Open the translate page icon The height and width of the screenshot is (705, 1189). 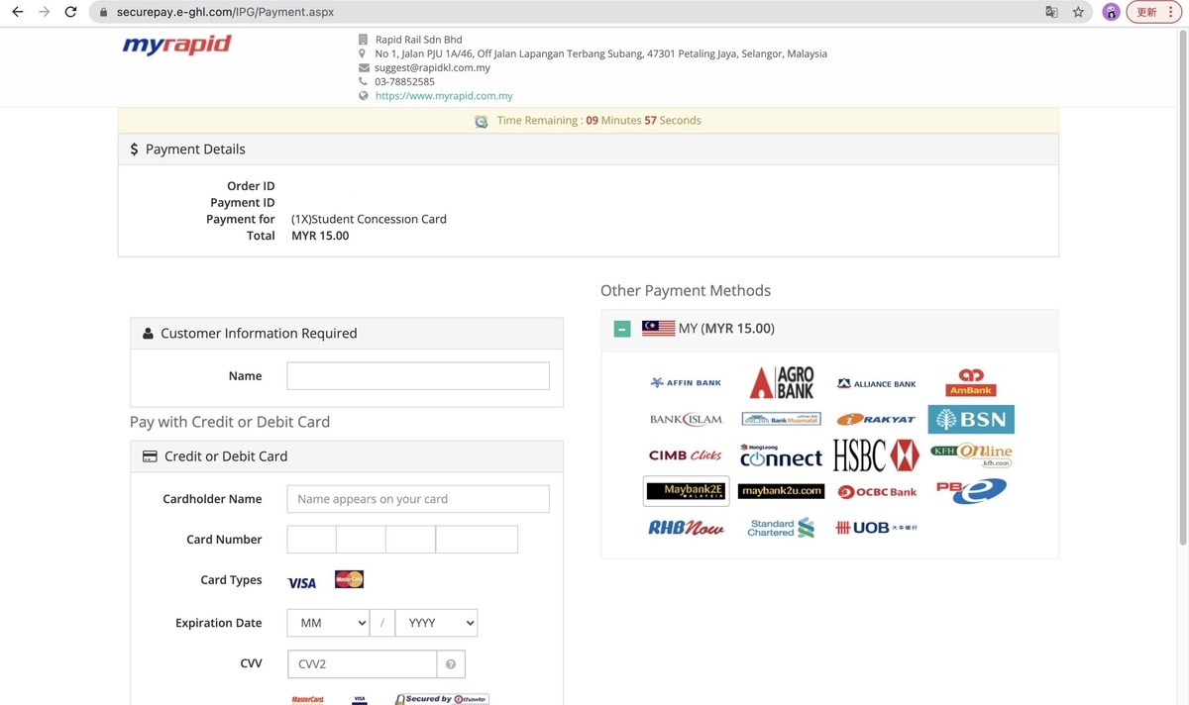tap(1051, 12)
